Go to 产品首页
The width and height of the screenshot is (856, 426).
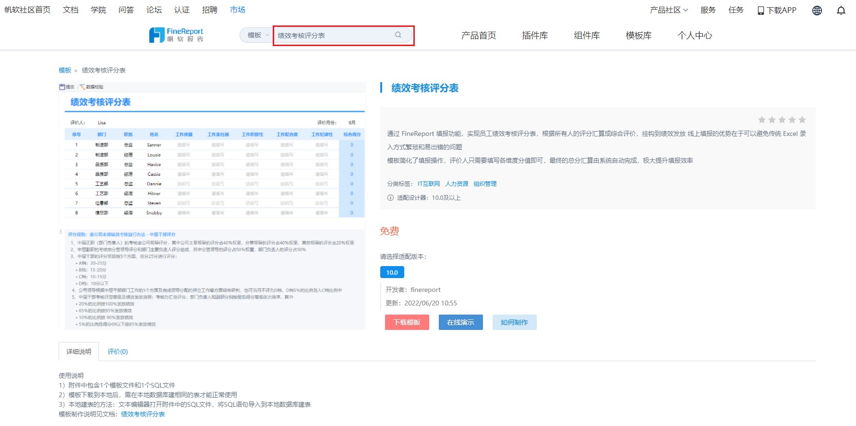tap(479, 35)
